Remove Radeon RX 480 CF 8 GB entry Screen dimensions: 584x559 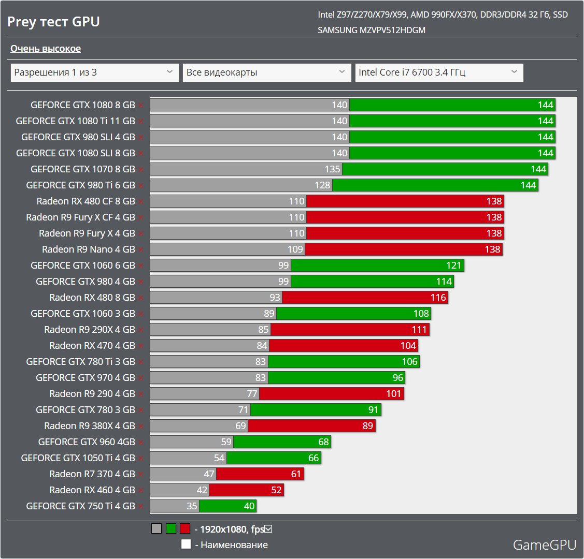point(141,201)
